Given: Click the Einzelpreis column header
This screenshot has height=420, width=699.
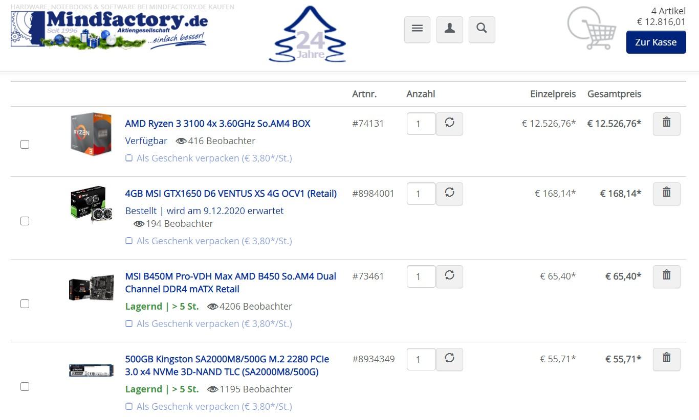Looking at the screenshot, I should click(553, 94).
